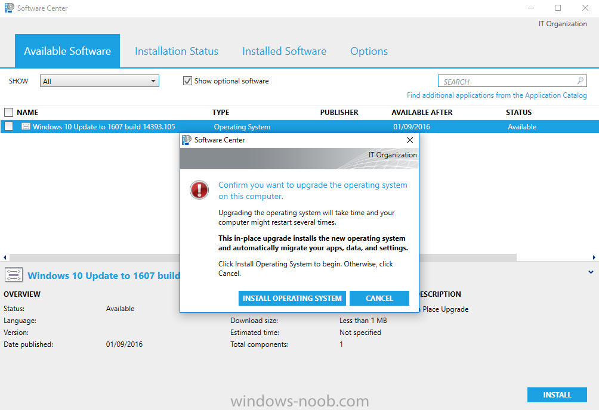The width and height of the screenshot is (599, 410).
Task: Click the Software Center main window icon
Action: 9,8
